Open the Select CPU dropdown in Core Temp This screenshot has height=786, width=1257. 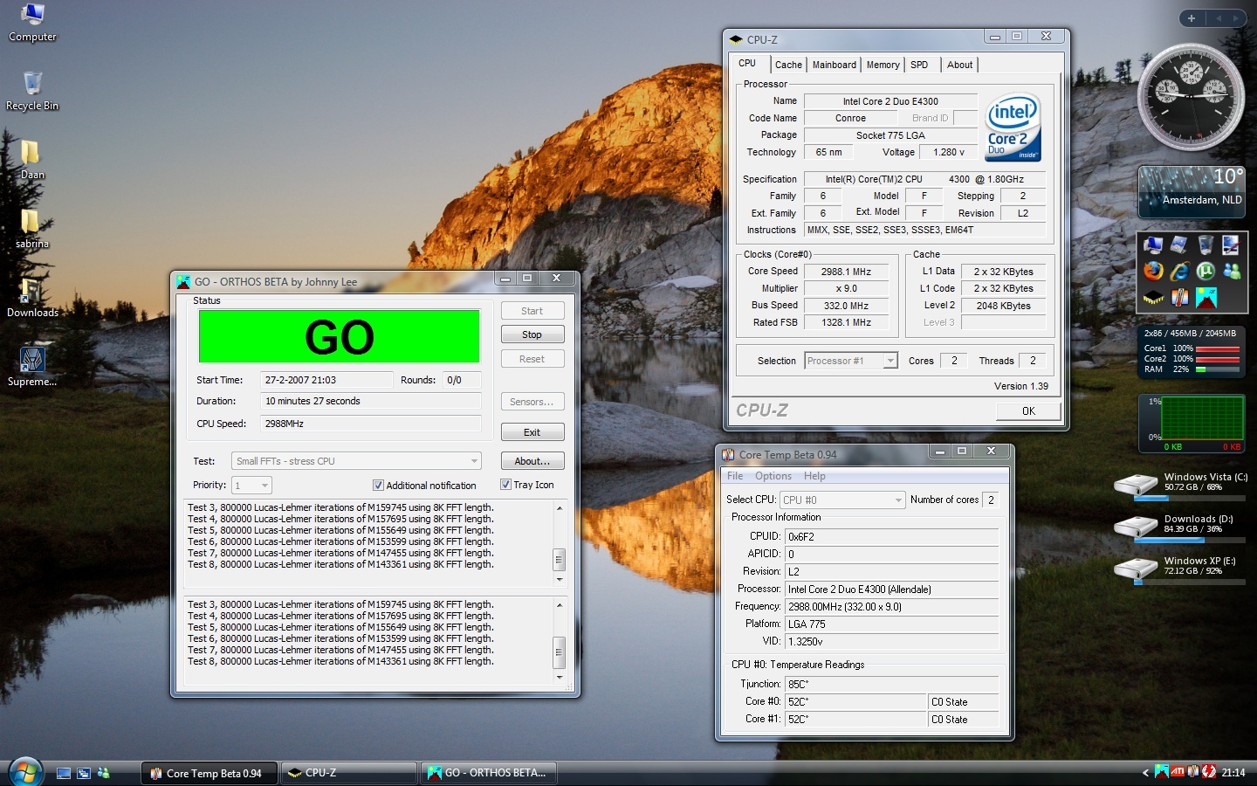pyautogui.click(x=842, y=500)
